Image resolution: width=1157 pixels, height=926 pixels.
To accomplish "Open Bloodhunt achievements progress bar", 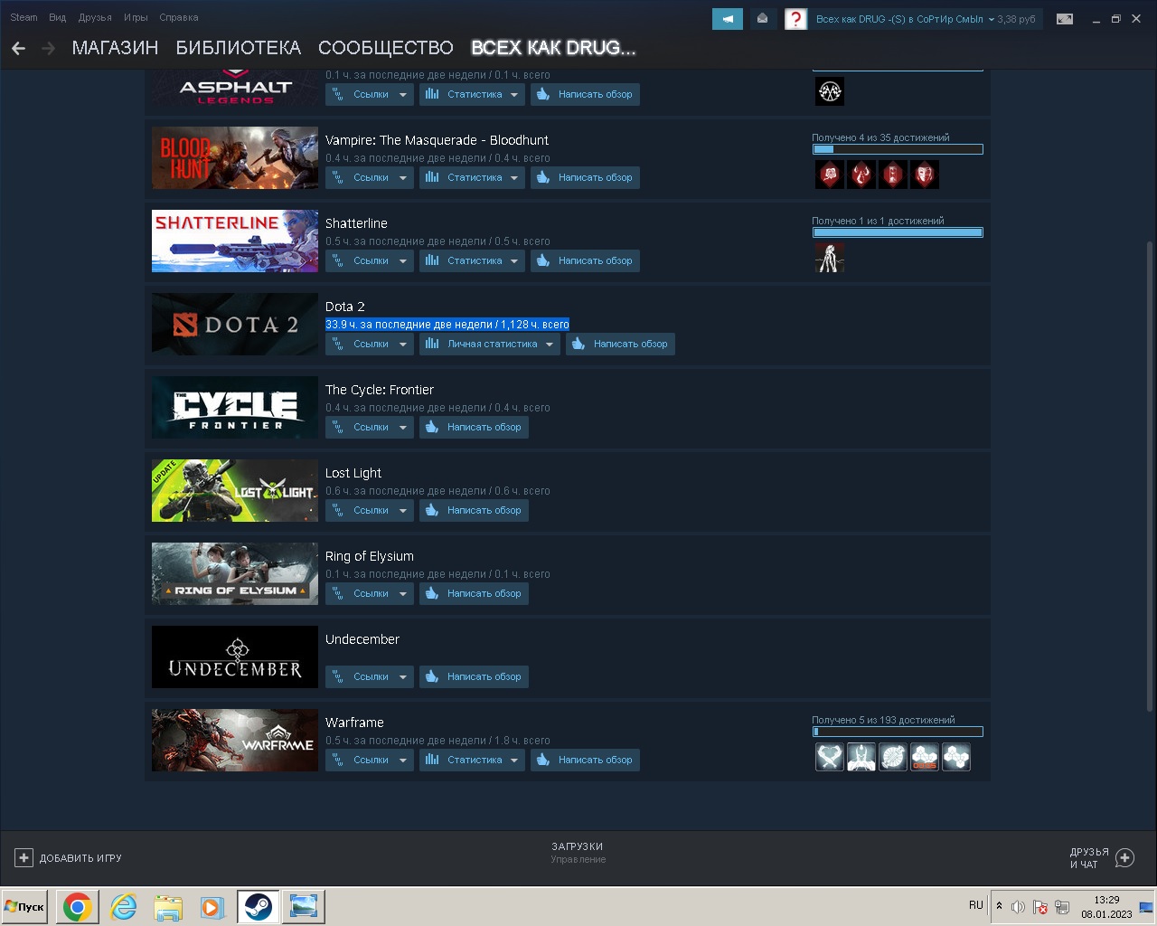I will (898, 149).
